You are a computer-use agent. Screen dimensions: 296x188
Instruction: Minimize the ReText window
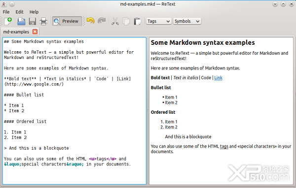pos(275,4)
